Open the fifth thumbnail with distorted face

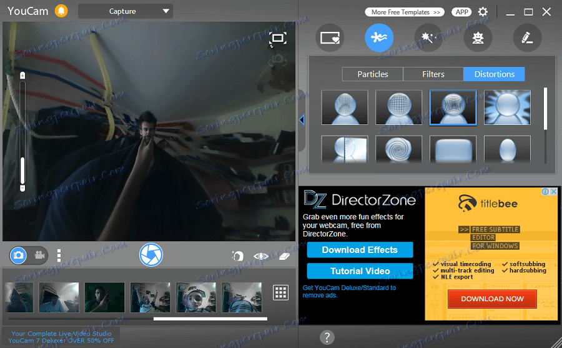click(195, 297)
